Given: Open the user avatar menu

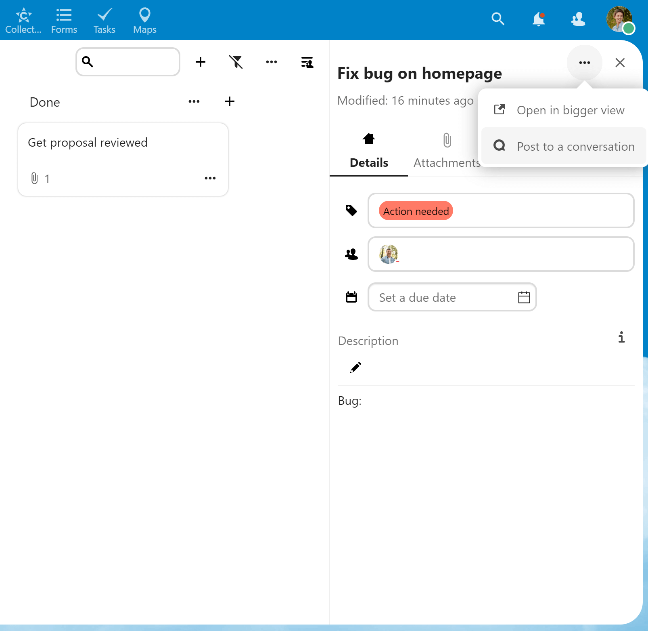Looking at the screenshot, I should coord(620,19).
